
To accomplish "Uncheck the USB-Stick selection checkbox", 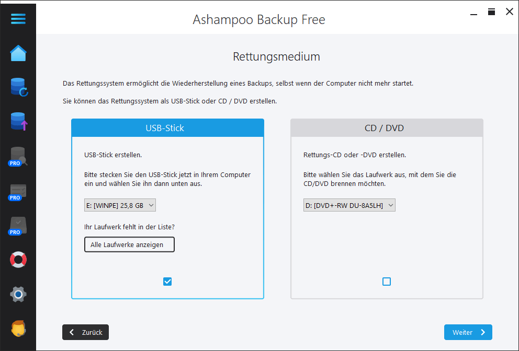I will (x=167, y=282).
